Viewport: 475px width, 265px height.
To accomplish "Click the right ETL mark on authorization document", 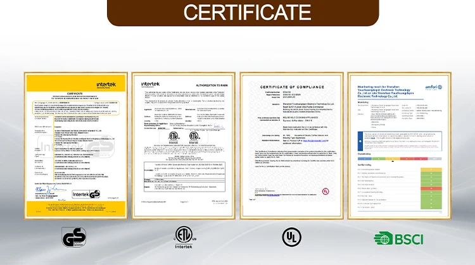I will tap(194, 137).
